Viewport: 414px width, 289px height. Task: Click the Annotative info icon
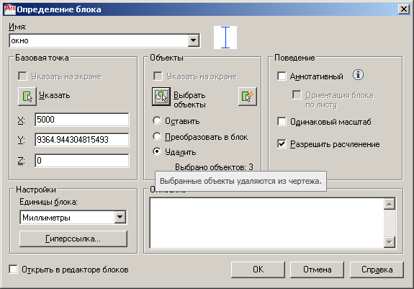358,75
